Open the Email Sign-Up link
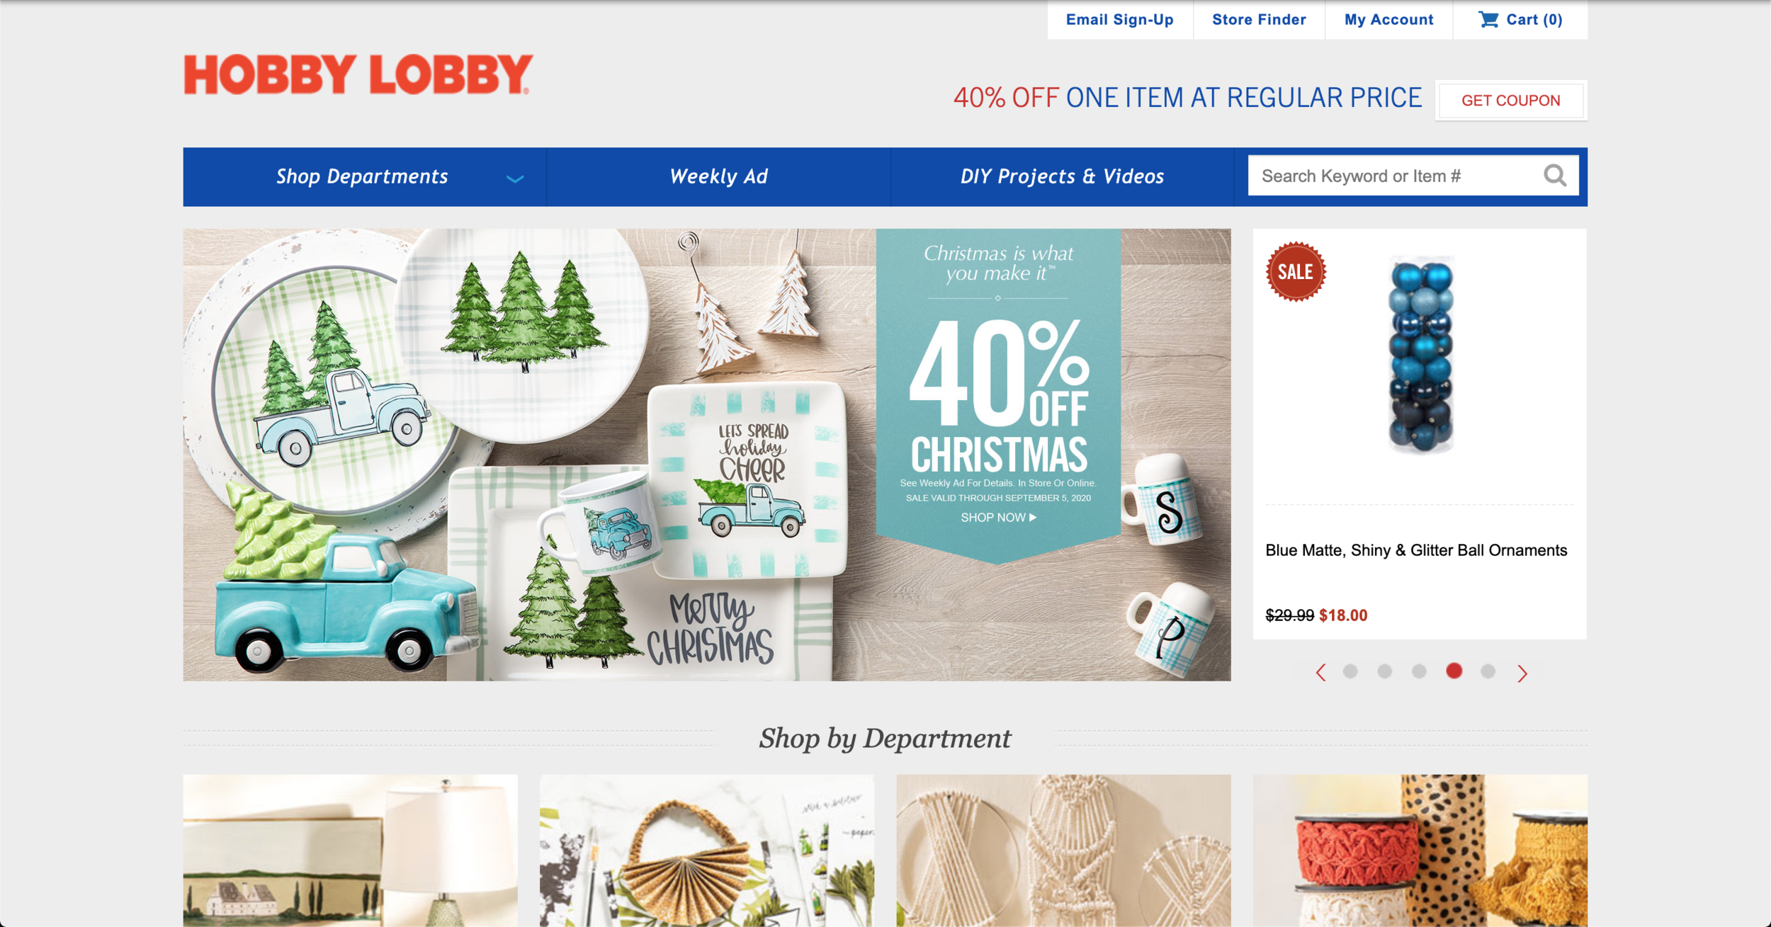This screenshot has height=927, width=1771. (1119, 20)
